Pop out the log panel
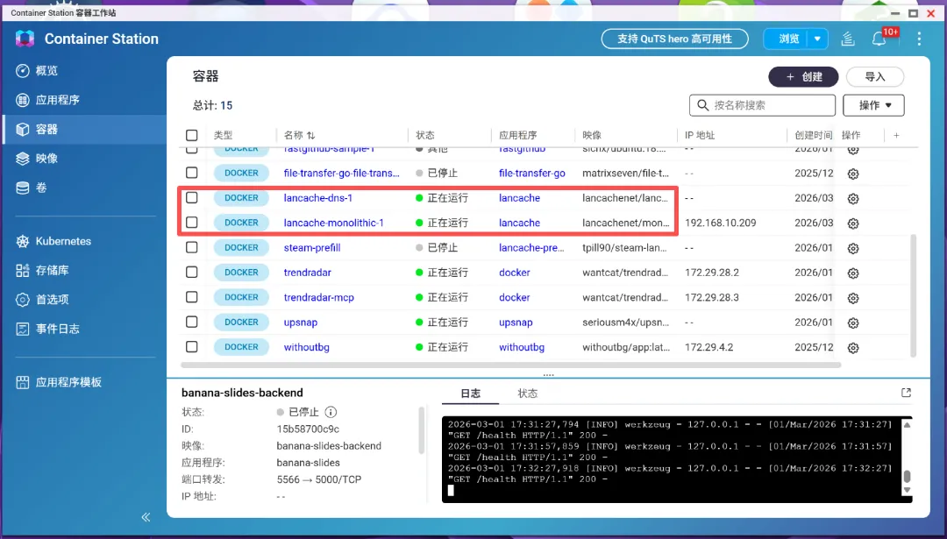947x539 pixels. (906, 393)
